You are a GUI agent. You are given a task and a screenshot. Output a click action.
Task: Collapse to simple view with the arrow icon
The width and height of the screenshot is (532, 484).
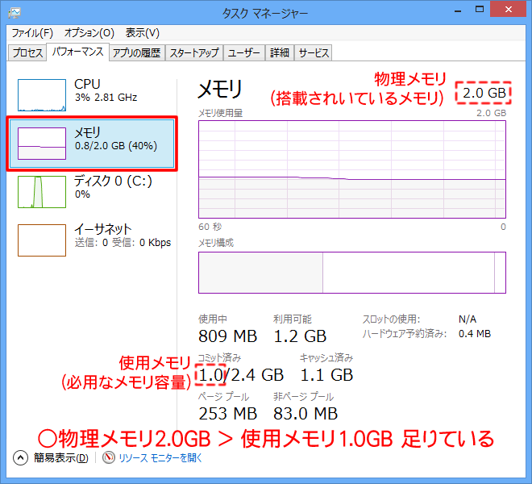pyautogui.click(x=20, y=458)
